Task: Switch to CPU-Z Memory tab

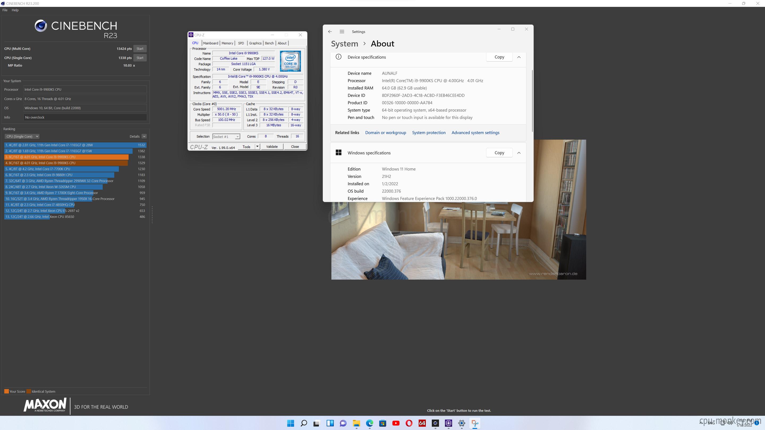Action: tap(227, 43)
